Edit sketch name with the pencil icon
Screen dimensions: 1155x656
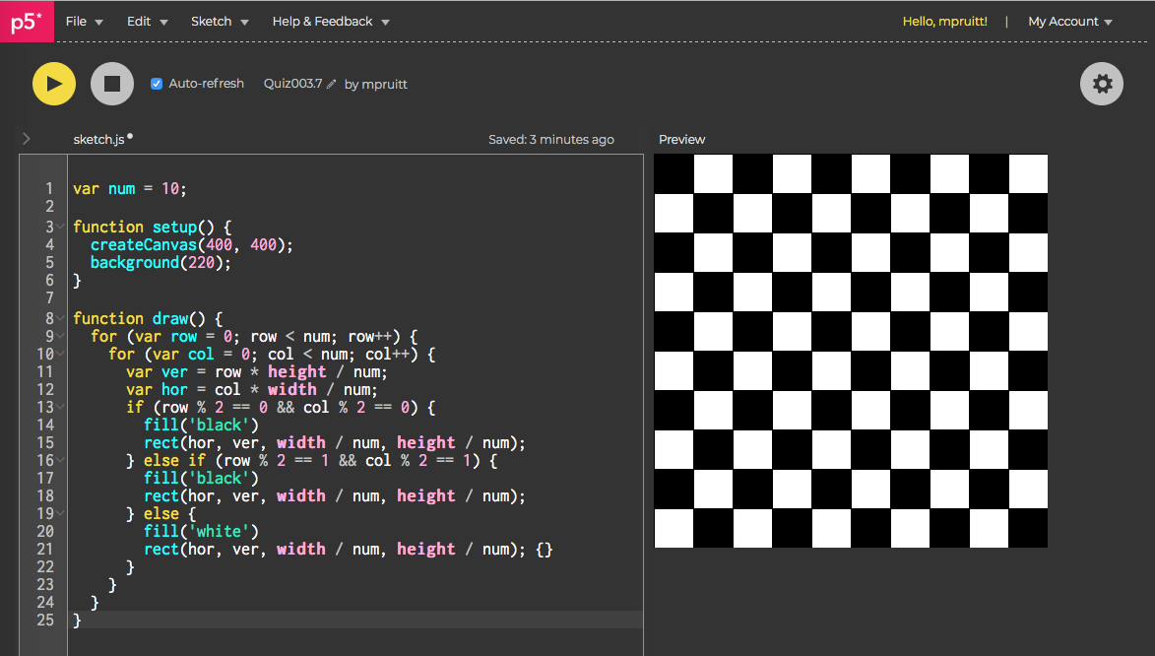click(332, 84)
